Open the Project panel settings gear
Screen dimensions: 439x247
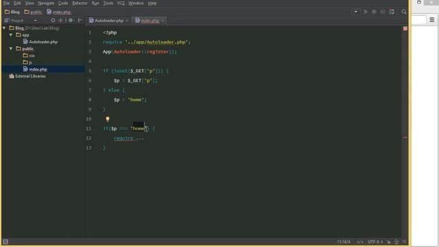71,20
